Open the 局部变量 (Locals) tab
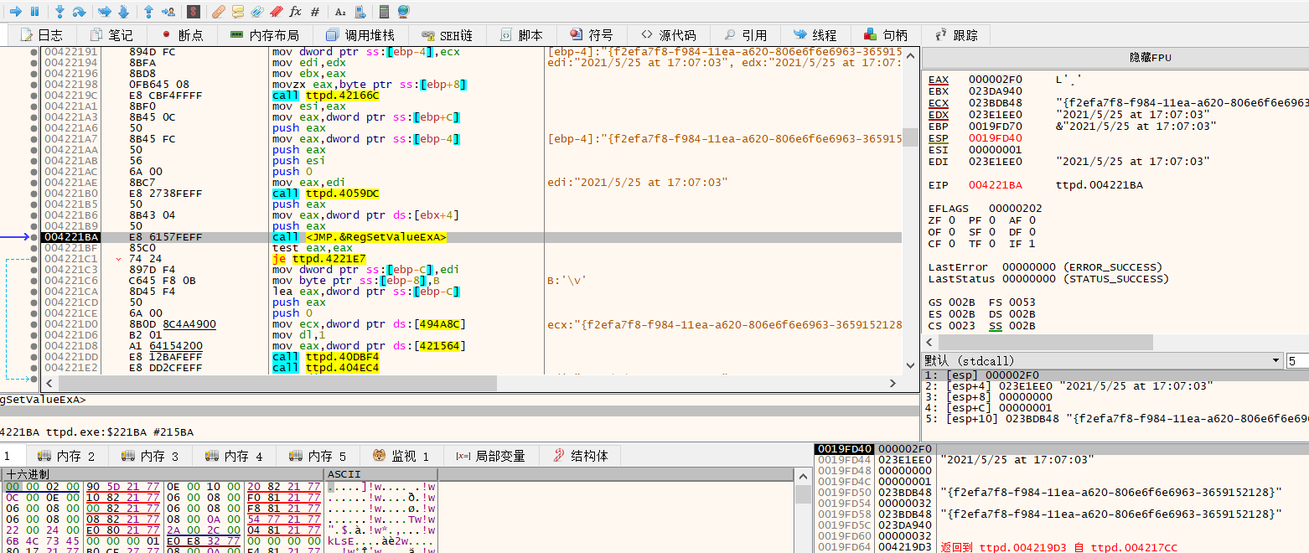This screenshot has height=553, width=1309. (x=491, y=456)
